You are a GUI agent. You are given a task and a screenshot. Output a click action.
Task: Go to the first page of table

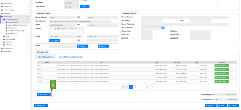click(x=124, y=87)
